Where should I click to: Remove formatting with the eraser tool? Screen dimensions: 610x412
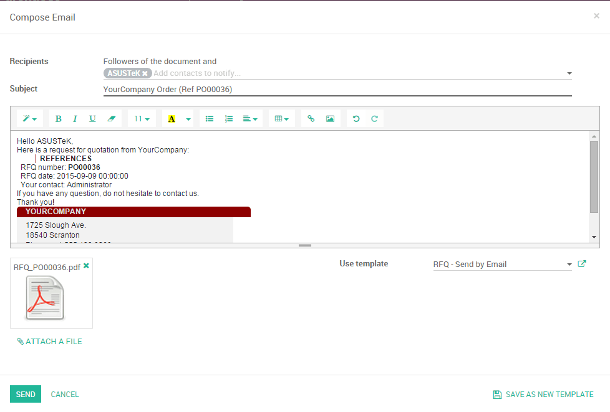click(112, 118)
